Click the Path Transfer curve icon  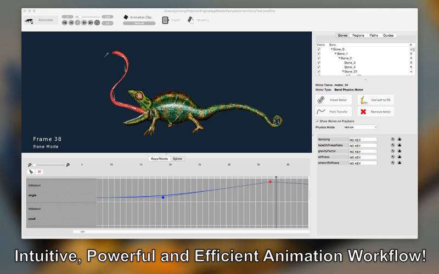[320, 112]
